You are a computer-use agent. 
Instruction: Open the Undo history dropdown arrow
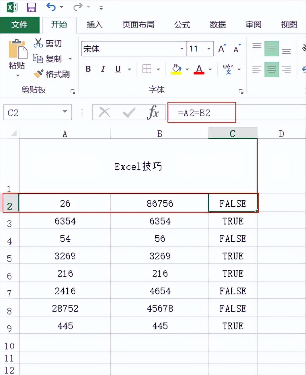pos(61,7)
